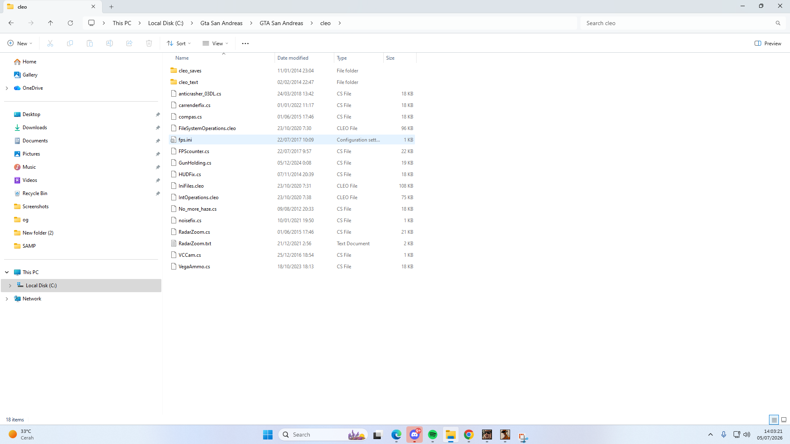Viewport: 790px width, 444px height.
Task: Open the New item menu
Action: [19, 43]
